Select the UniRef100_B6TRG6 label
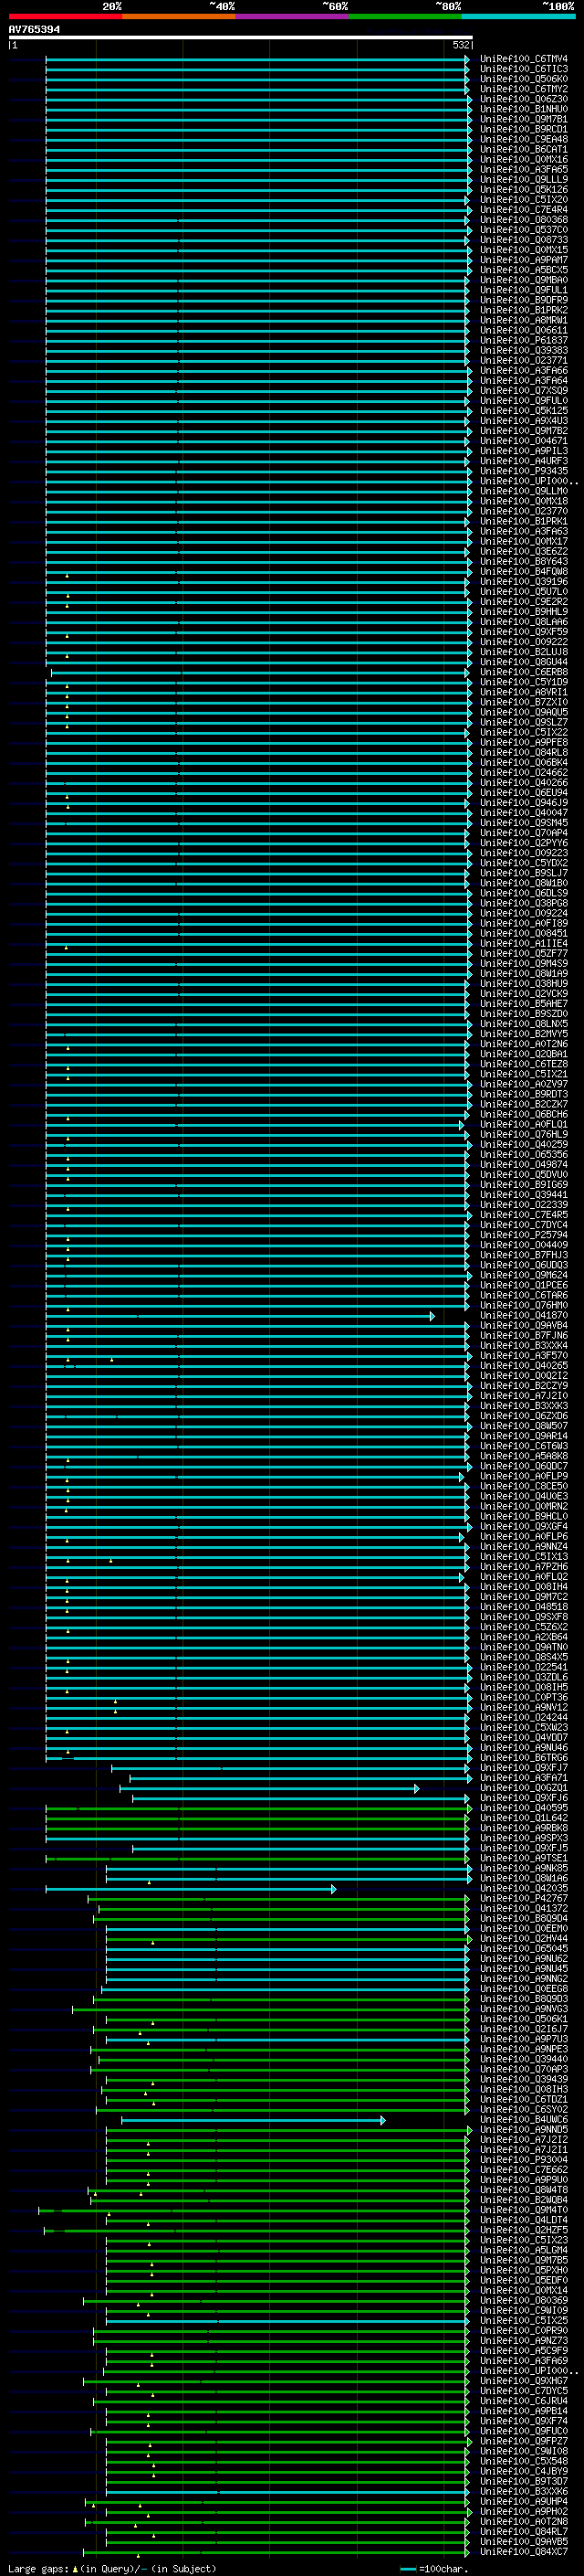 pos(524,1757)
